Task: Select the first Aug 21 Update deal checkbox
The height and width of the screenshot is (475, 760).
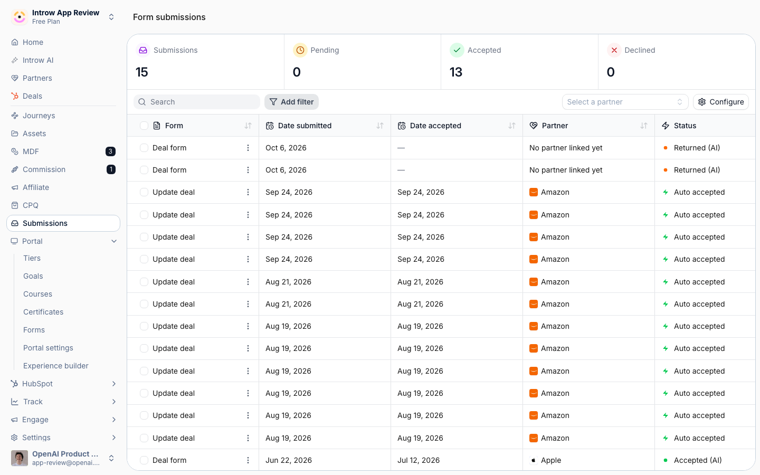Action: click(x=144, y=282)
